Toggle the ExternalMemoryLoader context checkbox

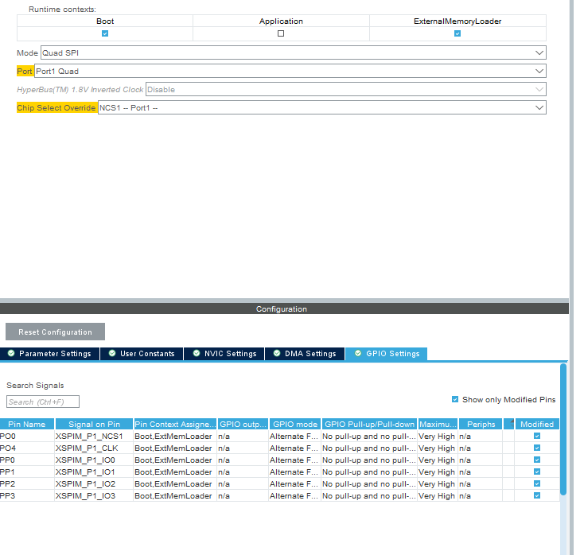point(457,33)
